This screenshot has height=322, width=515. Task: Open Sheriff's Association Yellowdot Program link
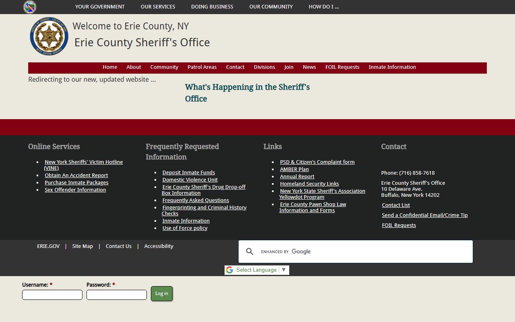point(322,194)
